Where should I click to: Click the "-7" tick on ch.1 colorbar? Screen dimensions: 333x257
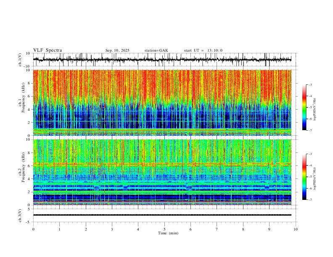point(310,130)
